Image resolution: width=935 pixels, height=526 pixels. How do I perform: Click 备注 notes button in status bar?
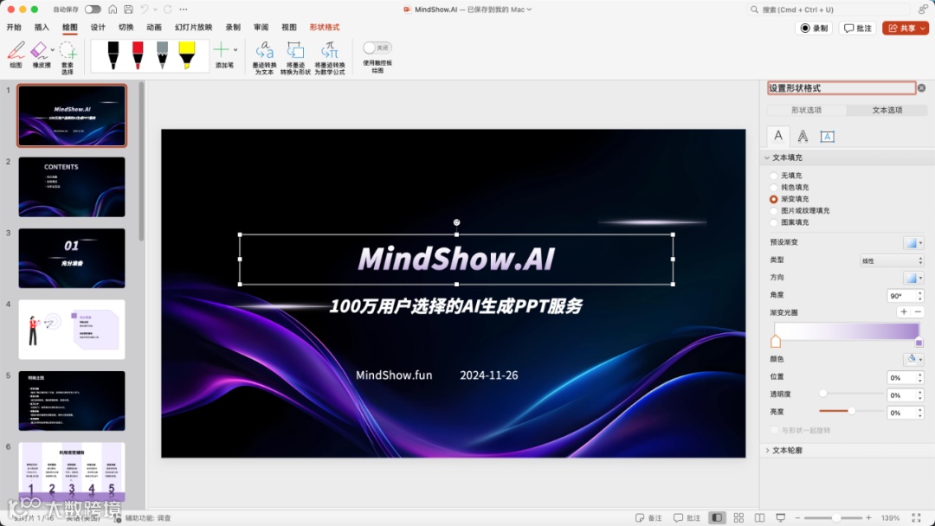[648, 517]
